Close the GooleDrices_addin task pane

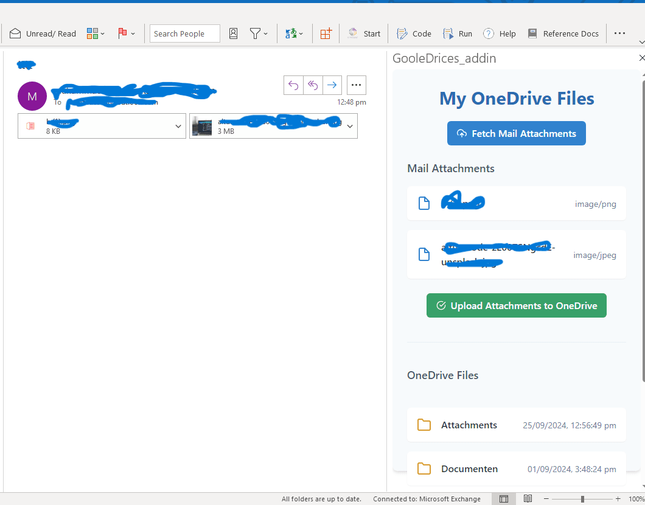(x=642, y=58)
